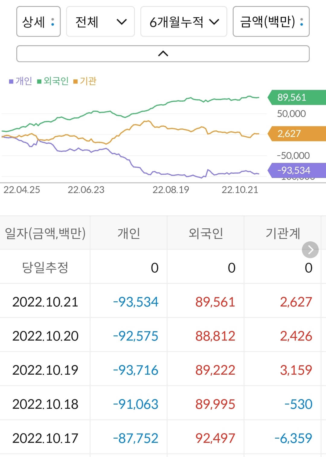
Task: Click the purple -93,534 value badge
Action: point(291,170)
